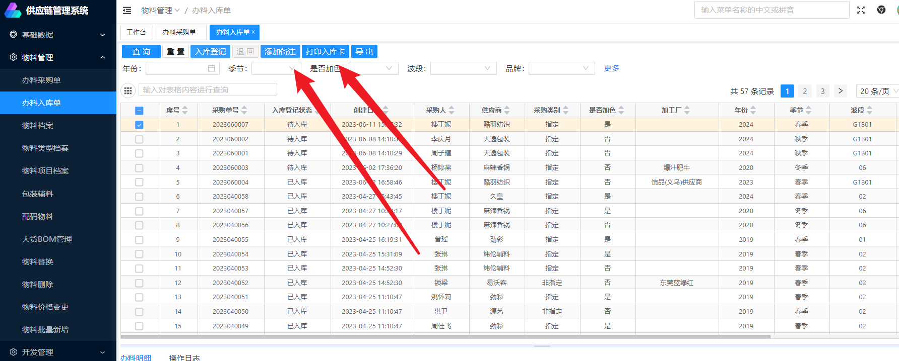Click the fullscreen toggle icon
Viewport: 899px width, 361px height.
pyautogui.click(x=861, y=10)
